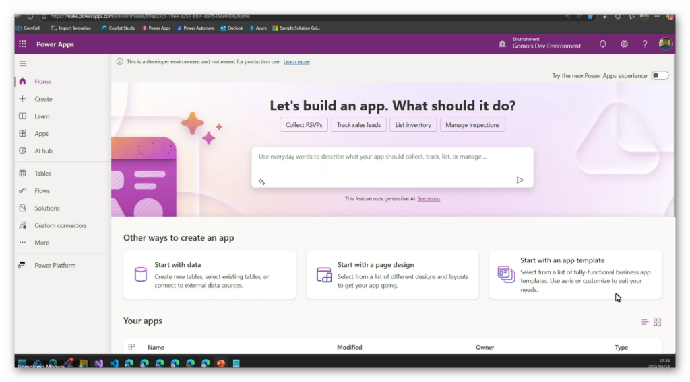Open the Outlook bookmark

(x=232, y=28)
